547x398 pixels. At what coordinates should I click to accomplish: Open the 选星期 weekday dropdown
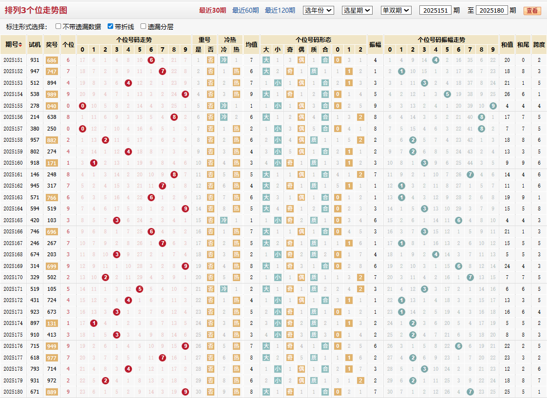357,10
